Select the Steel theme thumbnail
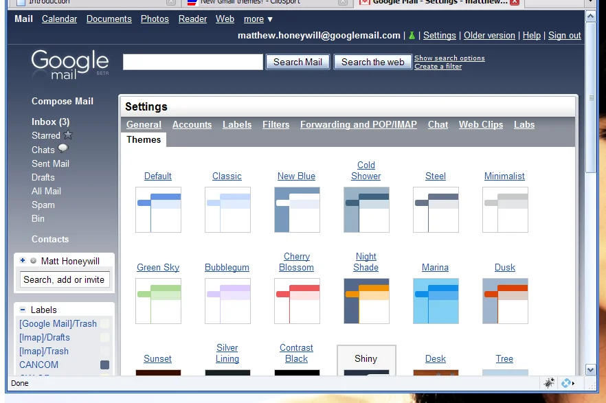The height and width of the screenshot is (403, 606). (436, 209)
